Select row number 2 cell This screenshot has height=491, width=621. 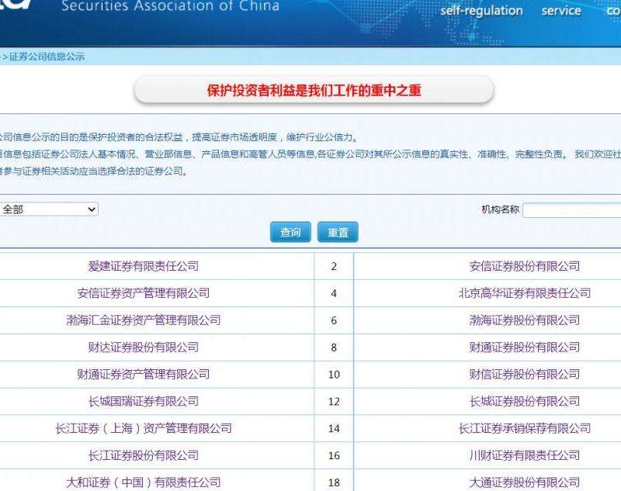[x=334, y=266]
